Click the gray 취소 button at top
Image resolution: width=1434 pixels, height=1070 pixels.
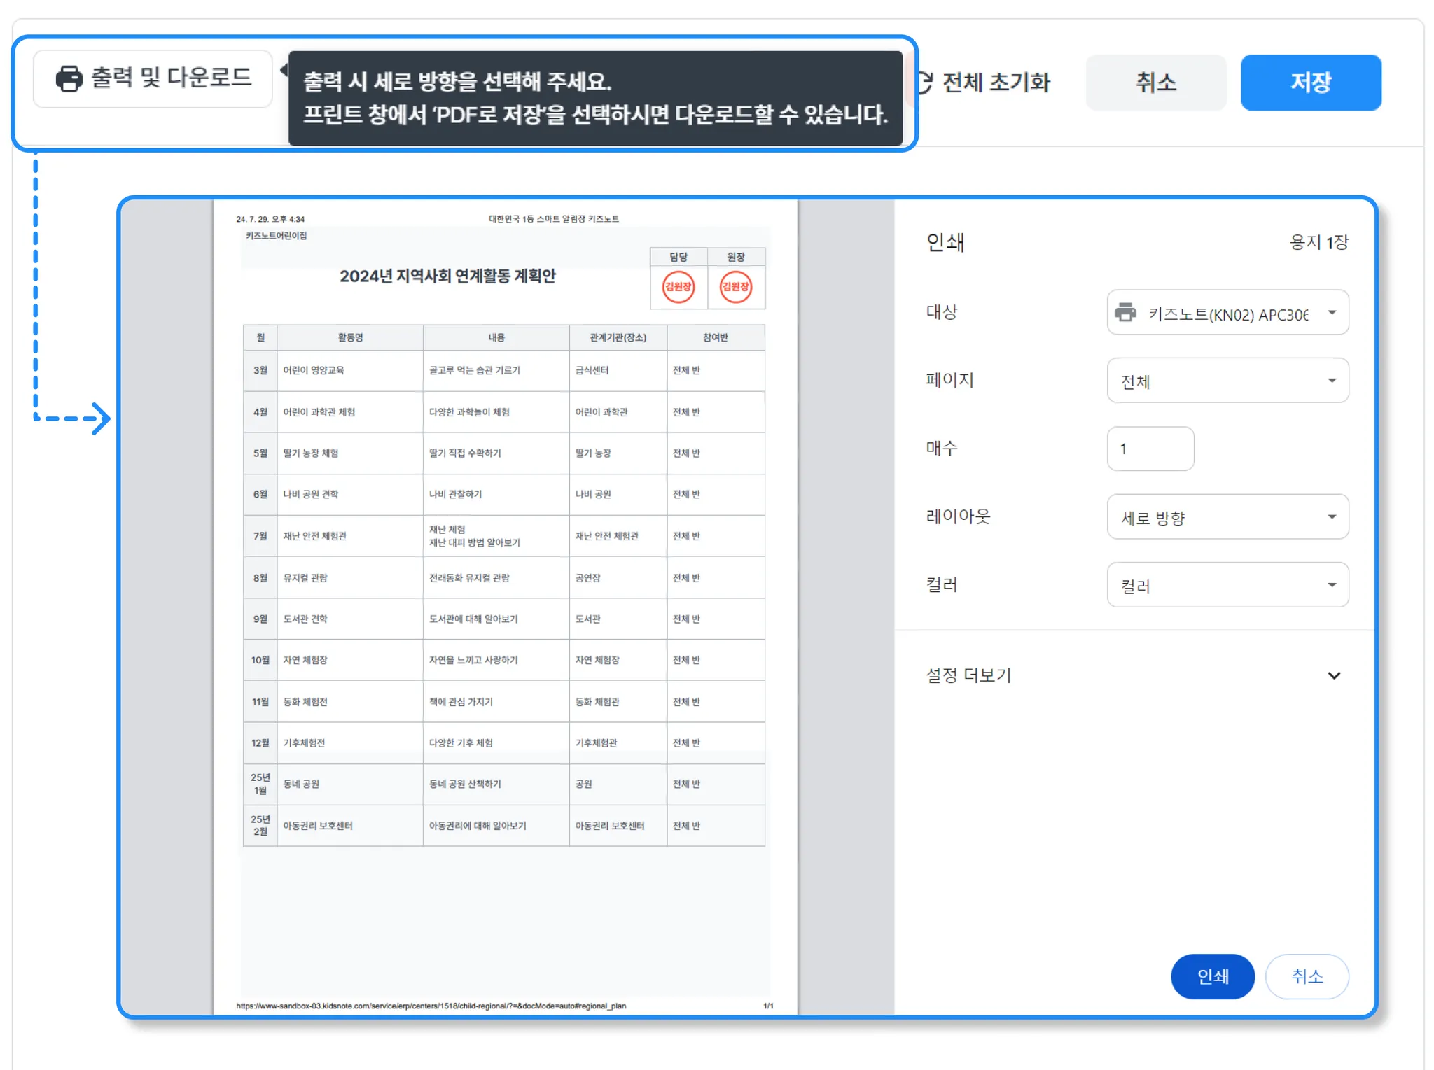click(x=1155, y=83)
